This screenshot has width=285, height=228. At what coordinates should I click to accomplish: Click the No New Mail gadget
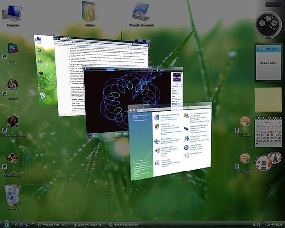click(x=268, y=62)
